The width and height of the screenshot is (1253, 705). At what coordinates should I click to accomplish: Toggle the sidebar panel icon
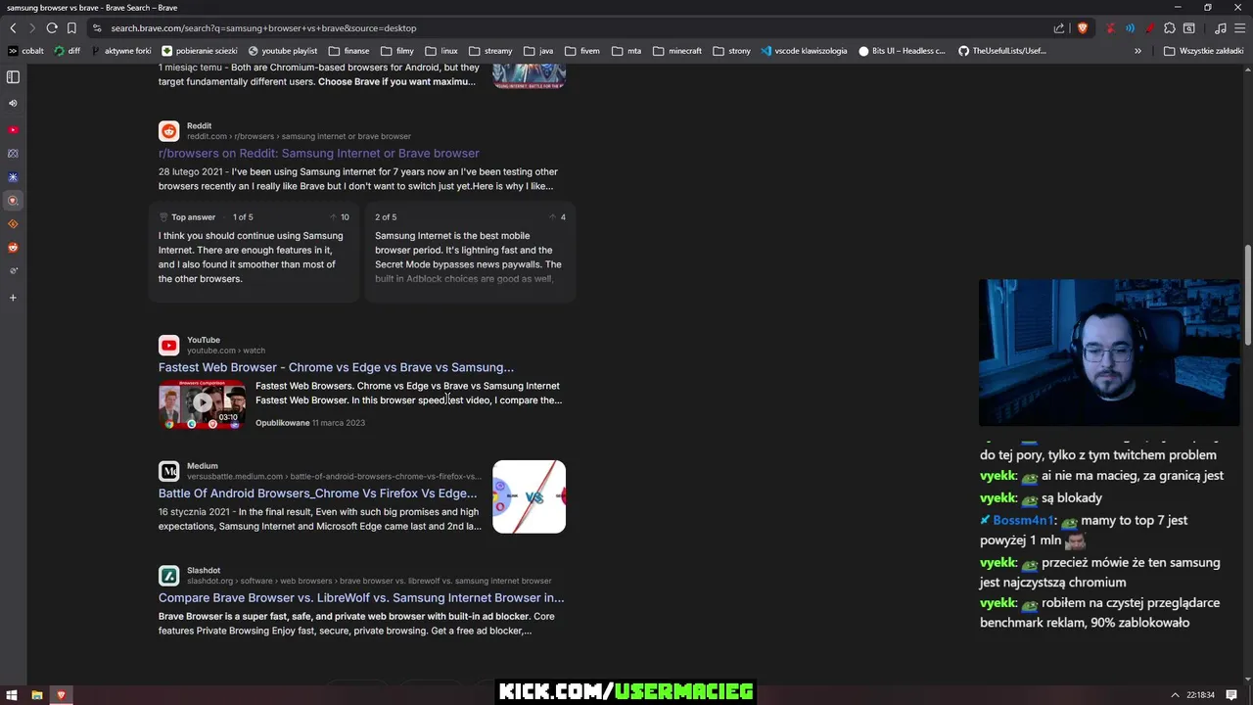13,77
